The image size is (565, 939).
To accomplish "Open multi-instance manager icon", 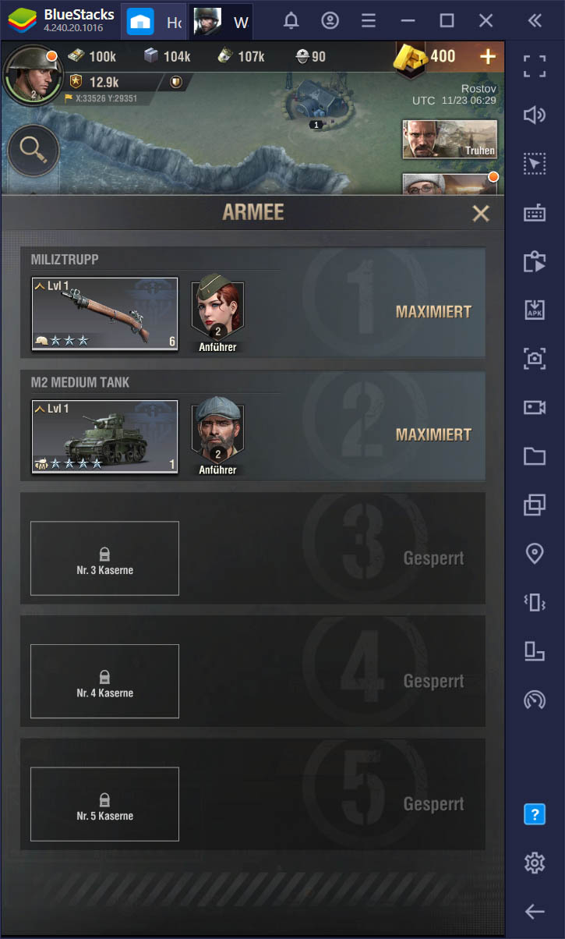I will tap(535, 505).
